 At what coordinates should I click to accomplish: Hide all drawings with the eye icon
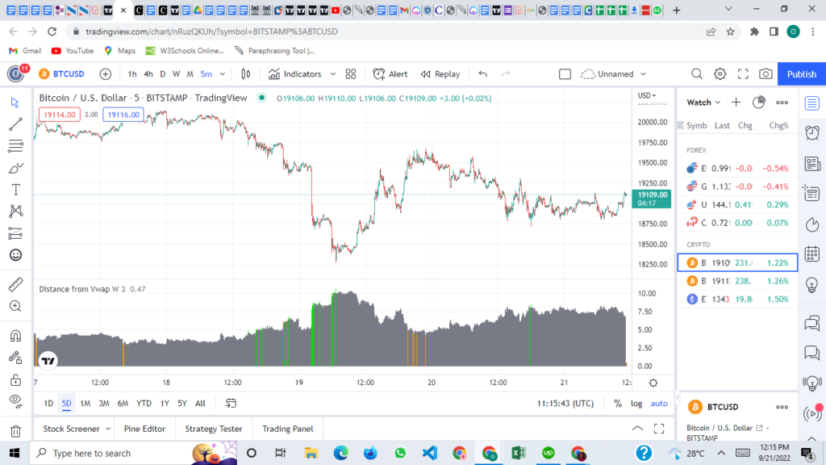pyautogui.click(x=15, y=401)
